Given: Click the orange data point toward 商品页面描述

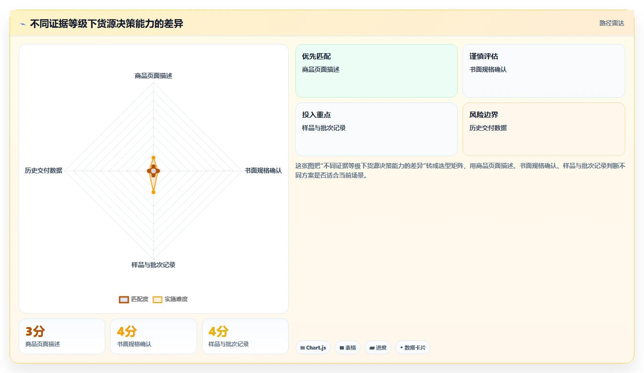Looking at the screenshot, I should 153,158.
